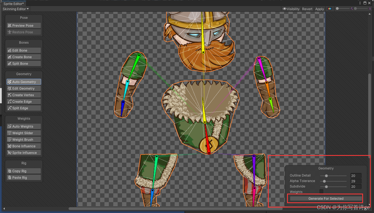Adjust the Outline Detail slider

pyautogui.click(x=333, y=176)
